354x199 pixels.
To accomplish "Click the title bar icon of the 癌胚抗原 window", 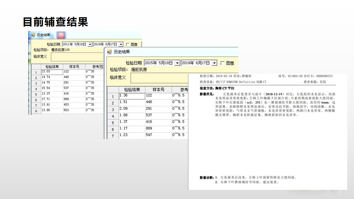I will coord(110,52).
